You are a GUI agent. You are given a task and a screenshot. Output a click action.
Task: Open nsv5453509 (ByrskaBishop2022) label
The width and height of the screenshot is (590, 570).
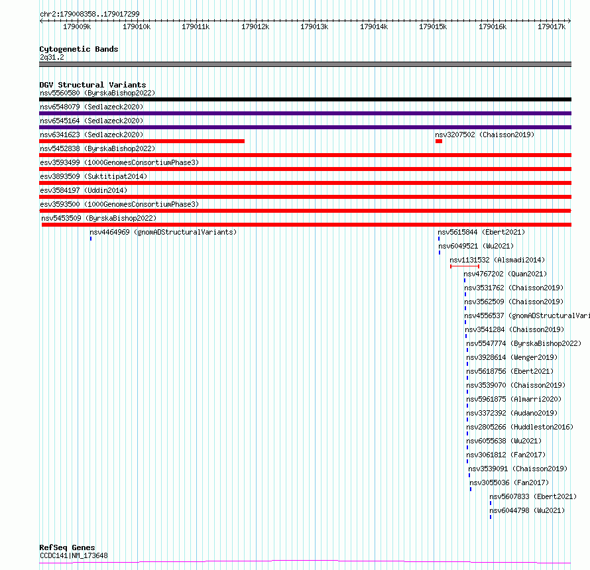click(99, 218)
